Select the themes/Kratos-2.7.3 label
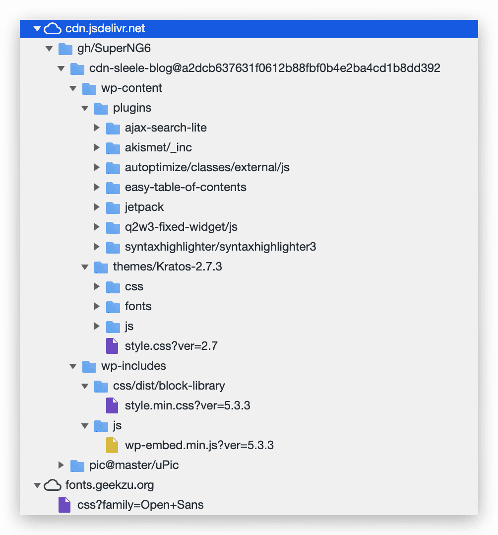This screenshot has height=535, width=498. coord(168,267)
